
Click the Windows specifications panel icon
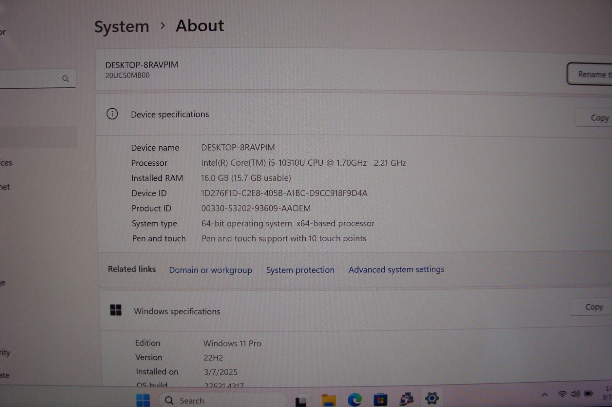pyautogui.click(x=116, y=311)
